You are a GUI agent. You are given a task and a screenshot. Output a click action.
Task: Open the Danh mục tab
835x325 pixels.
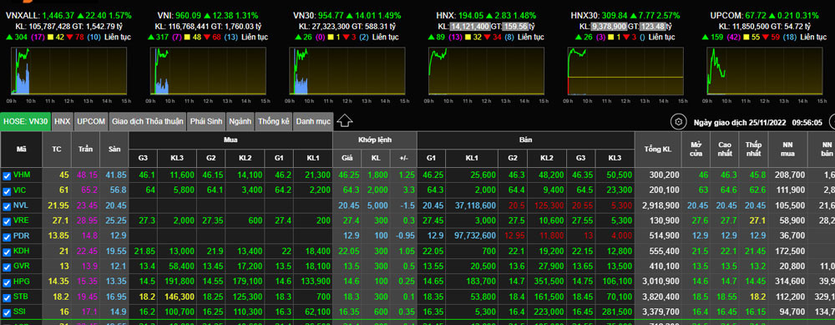(313, 121)
